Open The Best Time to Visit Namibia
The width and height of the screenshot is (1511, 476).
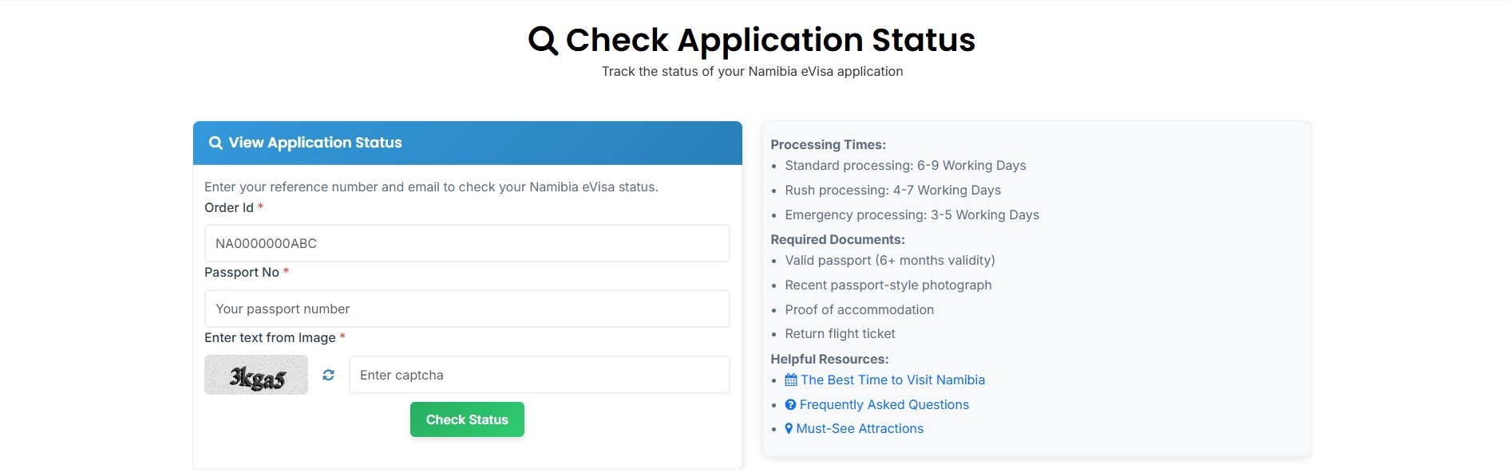click(892, 380)
